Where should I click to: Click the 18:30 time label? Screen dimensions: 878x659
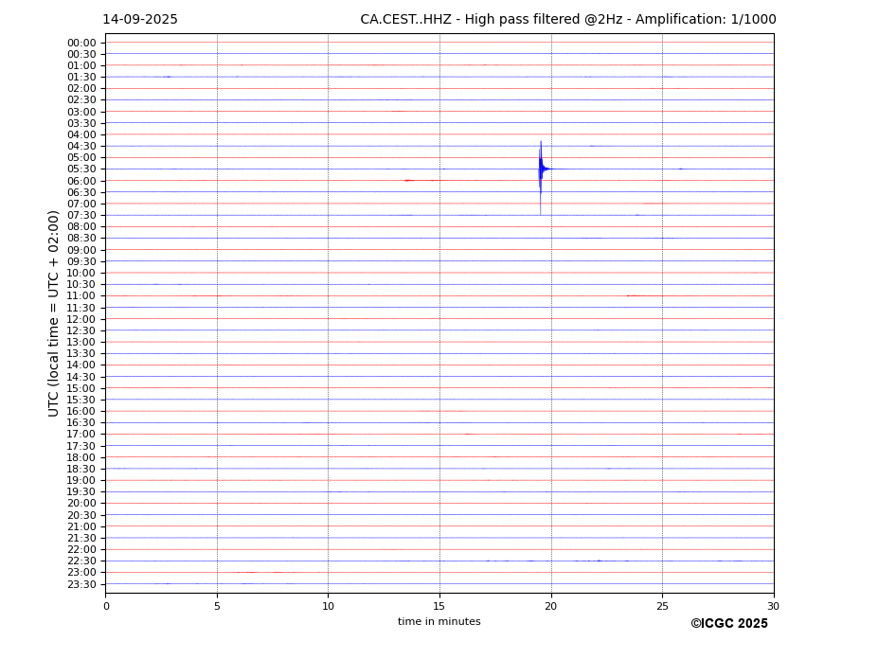(x=81, y=470)
